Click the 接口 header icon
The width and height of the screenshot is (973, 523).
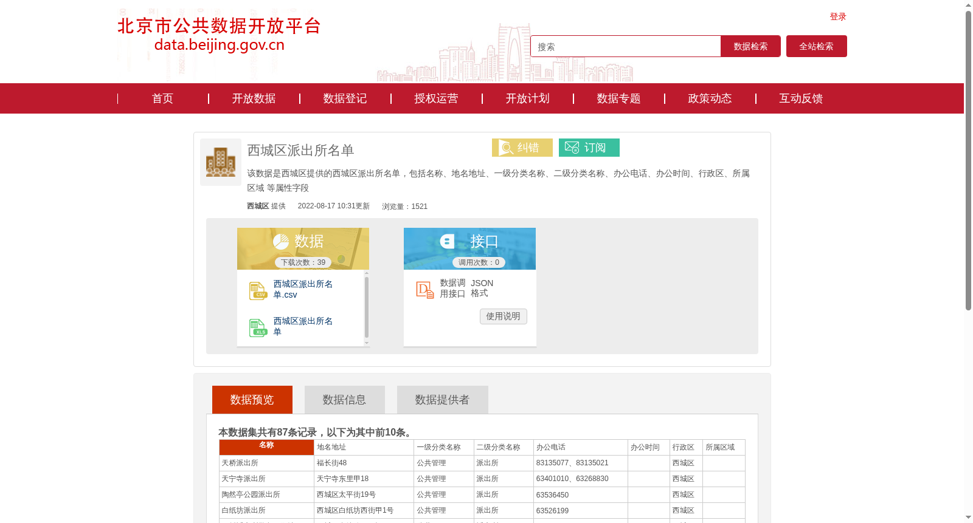(448, 241)
